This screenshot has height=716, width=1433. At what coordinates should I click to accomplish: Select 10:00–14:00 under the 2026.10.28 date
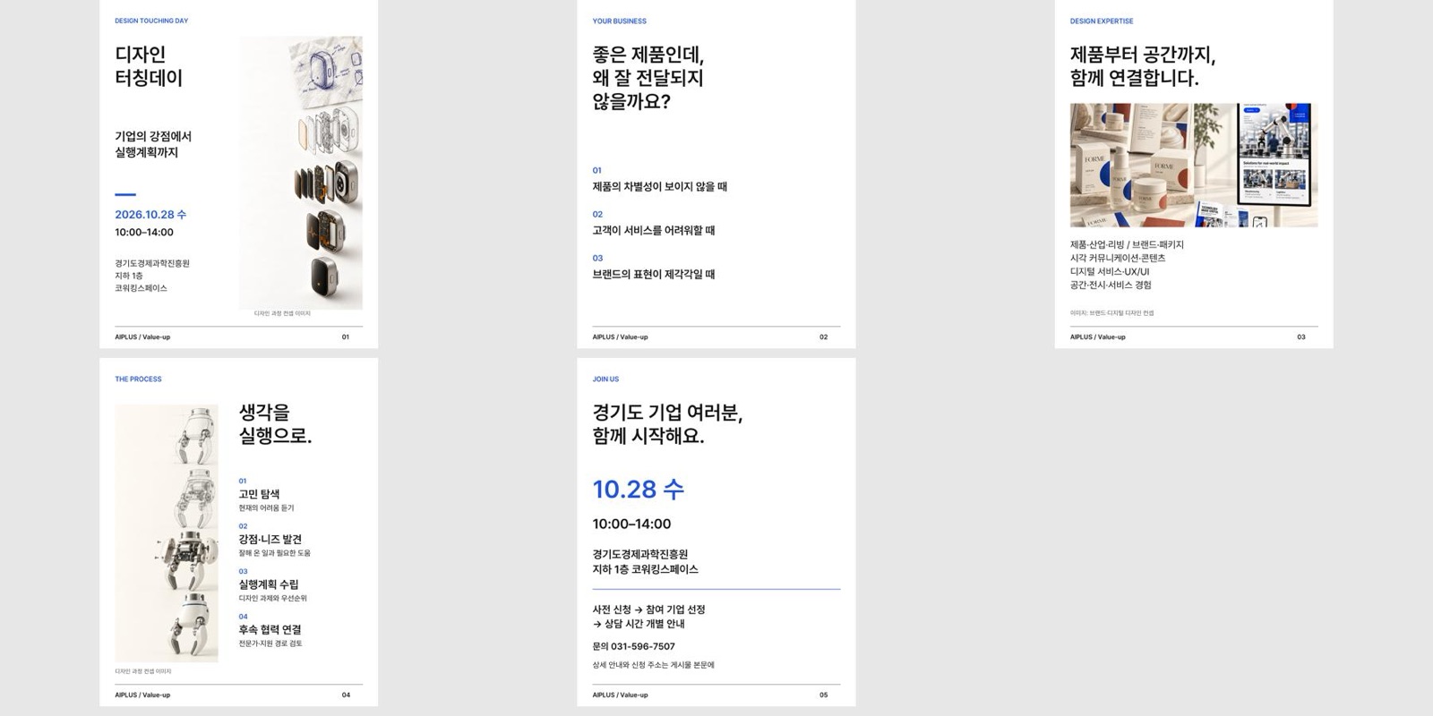coord(144,232)
